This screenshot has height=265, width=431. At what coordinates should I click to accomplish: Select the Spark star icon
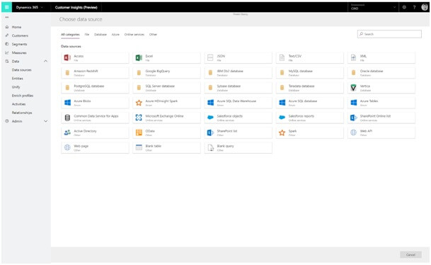tap(282, 132)
